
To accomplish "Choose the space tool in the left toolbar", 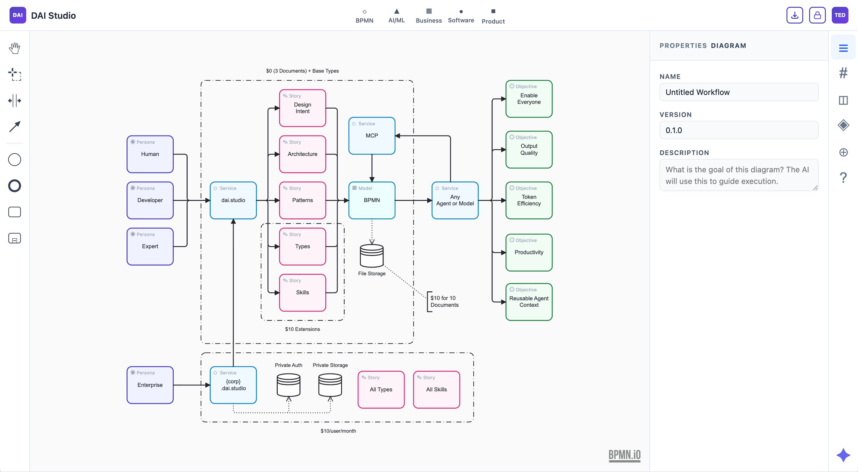I will coord(14,101).
